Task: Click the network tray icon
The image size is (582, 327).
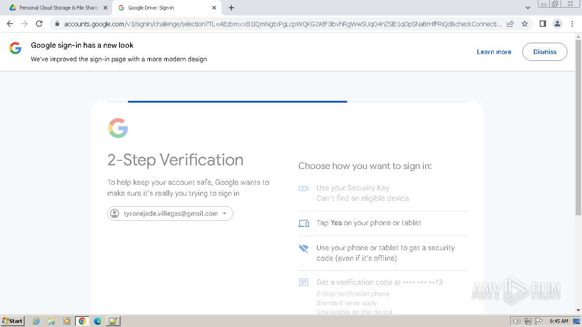Action: (528, 321)
